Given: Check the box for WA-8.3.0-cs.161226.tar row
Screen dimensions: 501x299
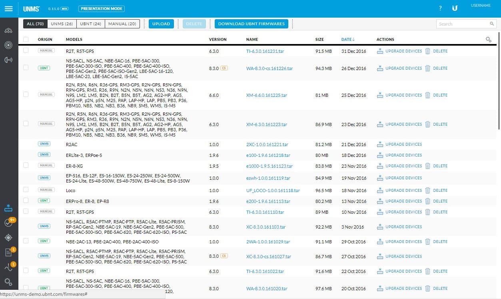Looking at the screenshot, I should click(26, 68).
